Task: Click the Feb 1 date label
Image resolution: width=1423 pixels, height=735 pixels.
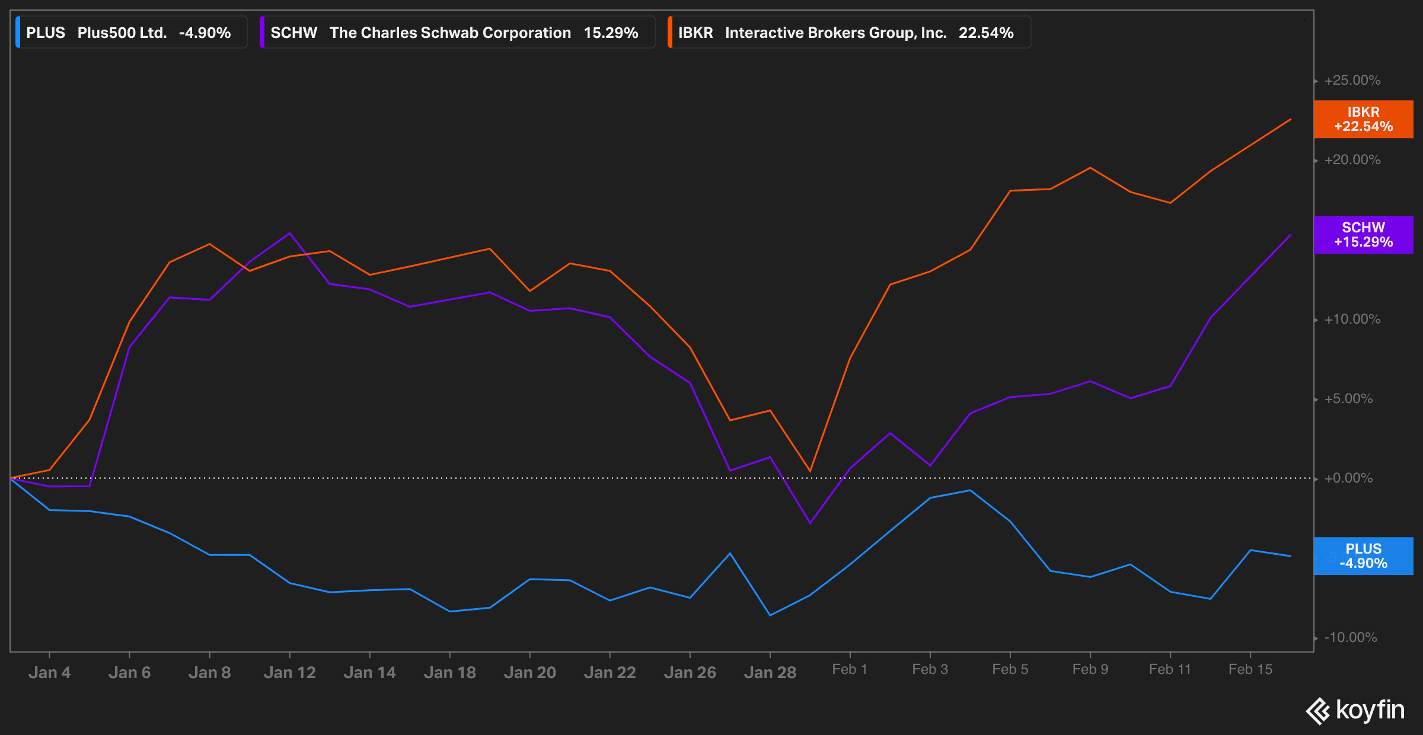Action: [x=850, y=669]
